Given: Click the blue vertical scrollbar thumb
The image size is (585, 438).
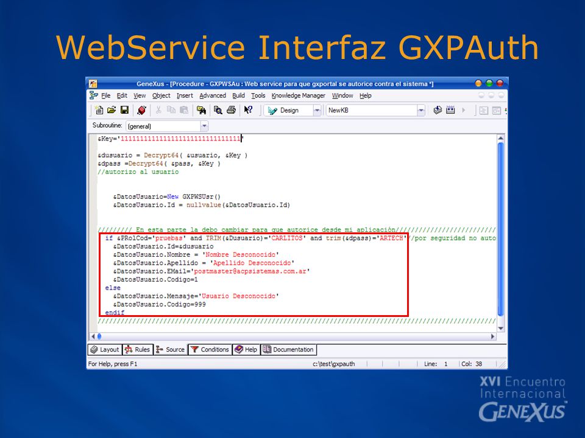Looking at the screenshot, I should pyautogui.click(x=501, y=229).
